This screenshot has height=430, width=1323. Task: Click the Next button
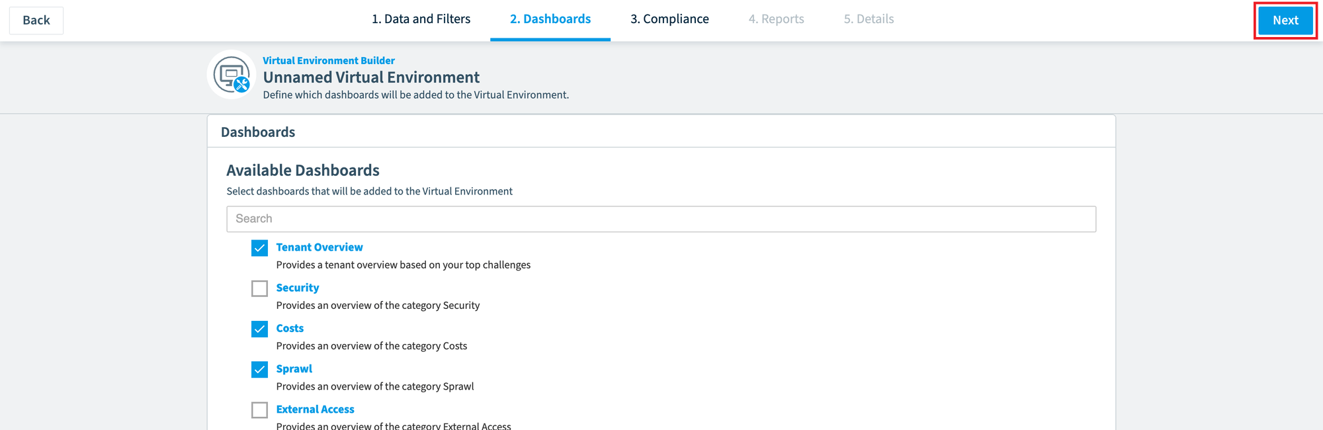point(1285,21)
